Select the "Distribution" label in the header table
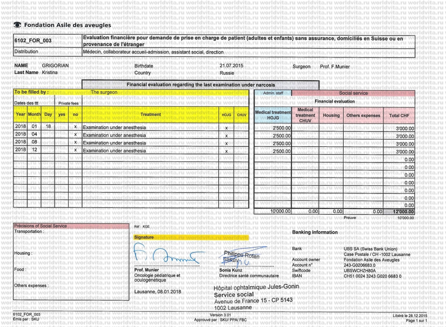This screenshot has width=446, height=327. point(26,51)
